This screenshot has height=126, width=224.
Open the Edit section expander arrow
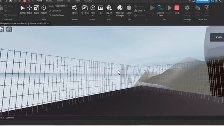click(x=147, y=20)
